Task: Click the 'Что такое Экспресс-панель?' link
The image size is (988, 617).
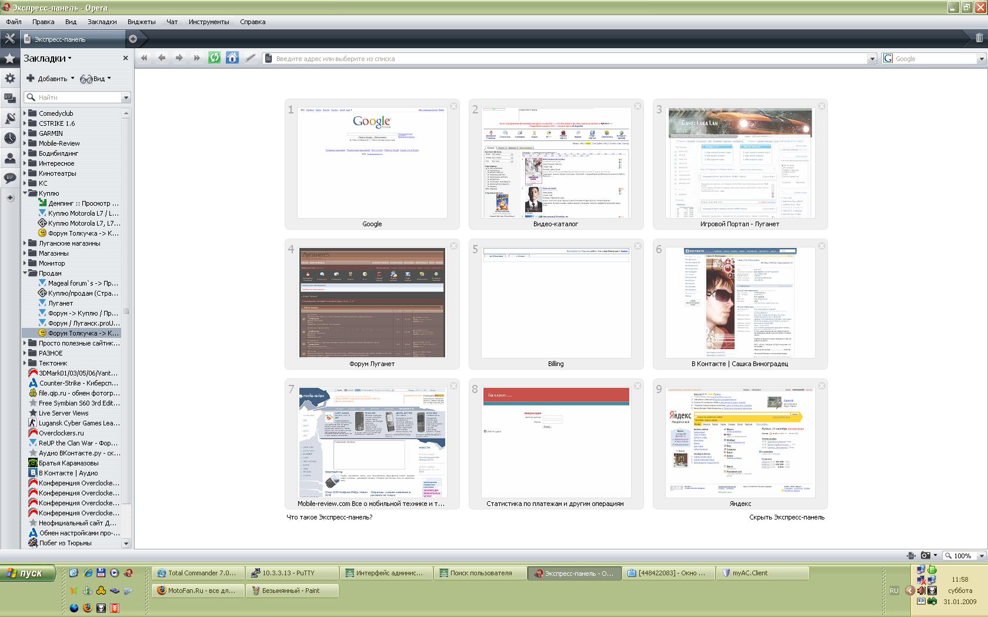Action: (x=329, y=517)
